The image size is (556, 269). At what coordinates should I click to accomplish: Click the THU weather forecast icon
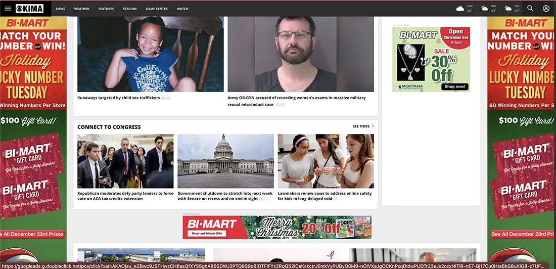pyautogui.click(x=508, y=9)
